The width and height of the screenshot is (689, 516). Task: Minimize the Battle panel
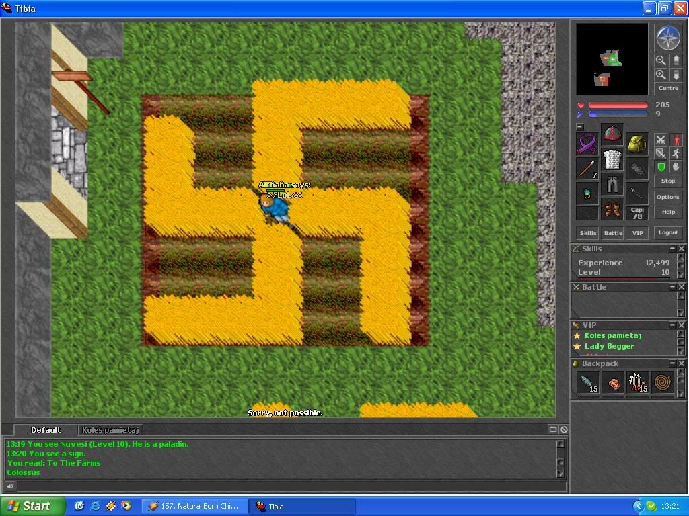672,286
